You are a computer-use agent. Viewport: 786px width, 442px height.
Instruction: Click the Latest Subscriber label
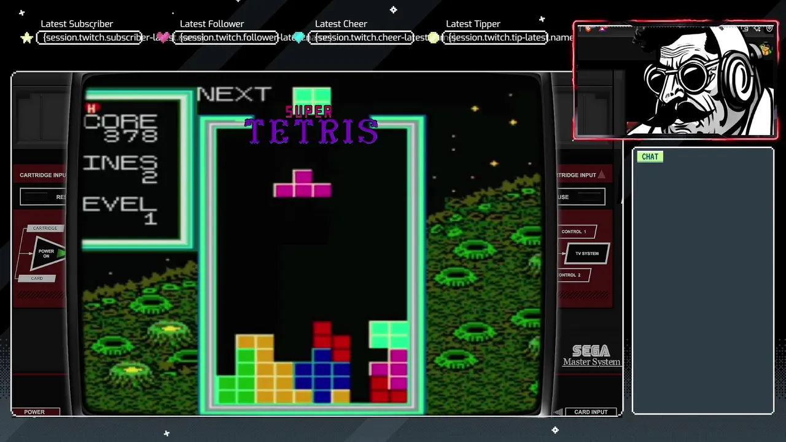coord(77,24)
